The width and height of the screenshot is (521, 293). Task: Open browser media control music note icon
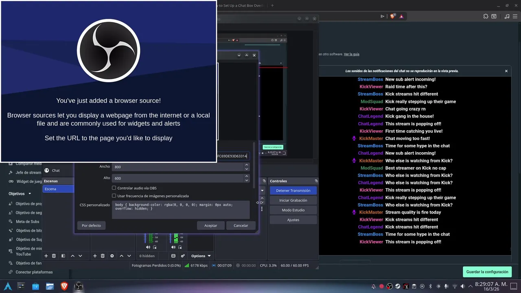pos(507,16)
